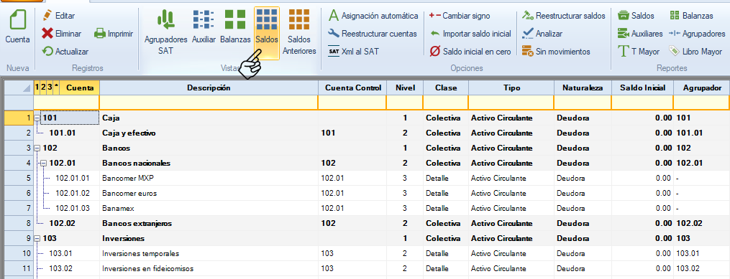
Task: Open the T Mayor report
Action: pyautogui.click(x=639, y=52)
